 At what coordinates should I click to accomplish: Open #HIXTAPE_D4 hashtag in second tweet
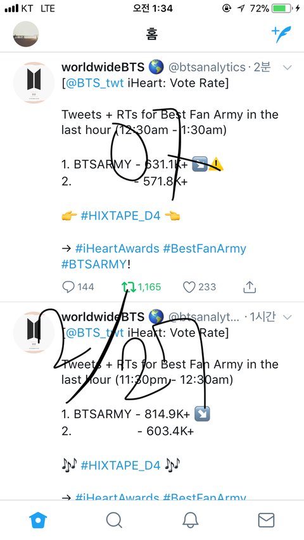[x=120, y=465]
